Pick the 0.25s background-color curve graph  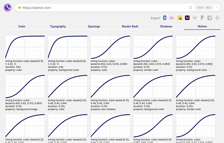pos(153,86)
